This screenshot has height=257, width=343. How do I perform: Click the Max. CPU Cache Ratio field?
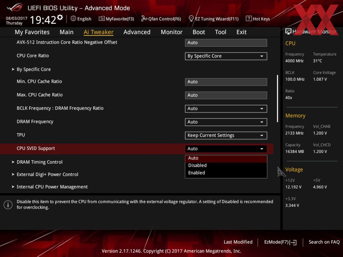coord(226,95)
